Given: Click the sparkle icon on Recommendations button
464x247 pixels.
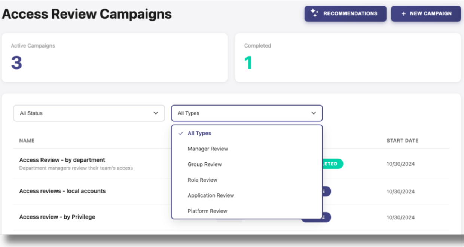Looking at the screenshot, I should coord(314,13).
